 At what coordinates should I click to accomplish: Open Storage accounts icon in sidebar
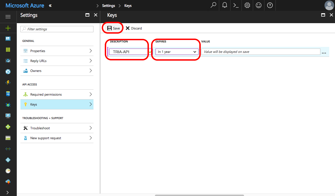click(x=8, y=138)
